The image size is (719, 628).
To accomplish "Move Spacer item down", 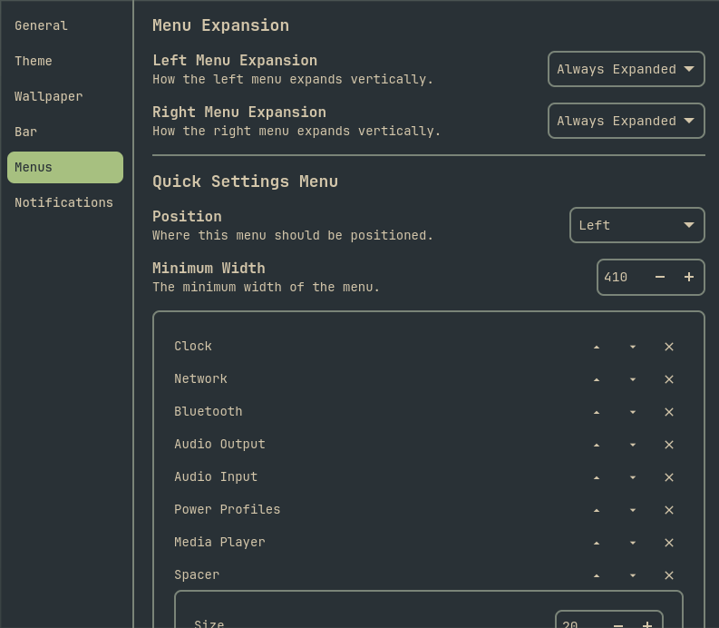I will (x=633, y=575).
